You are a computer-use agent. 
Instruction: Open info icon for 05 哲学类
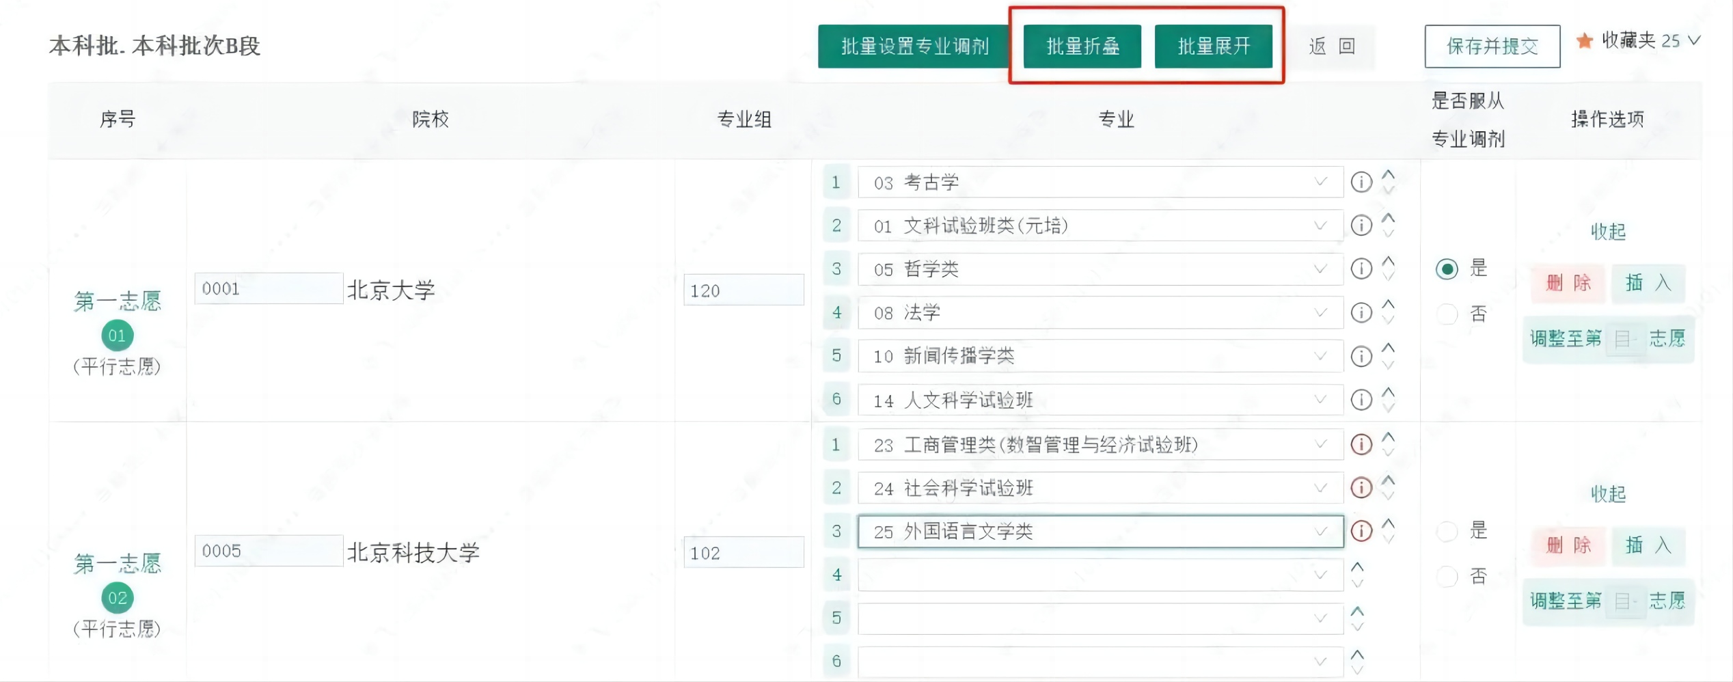click(1361, 269)
